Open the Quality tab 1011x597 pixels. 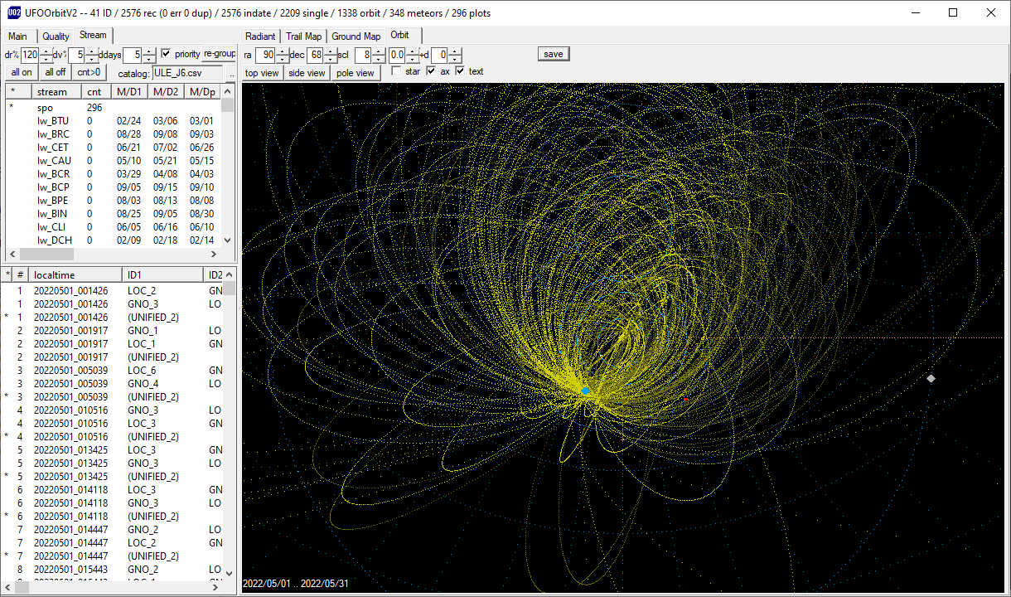click(56, 36)
